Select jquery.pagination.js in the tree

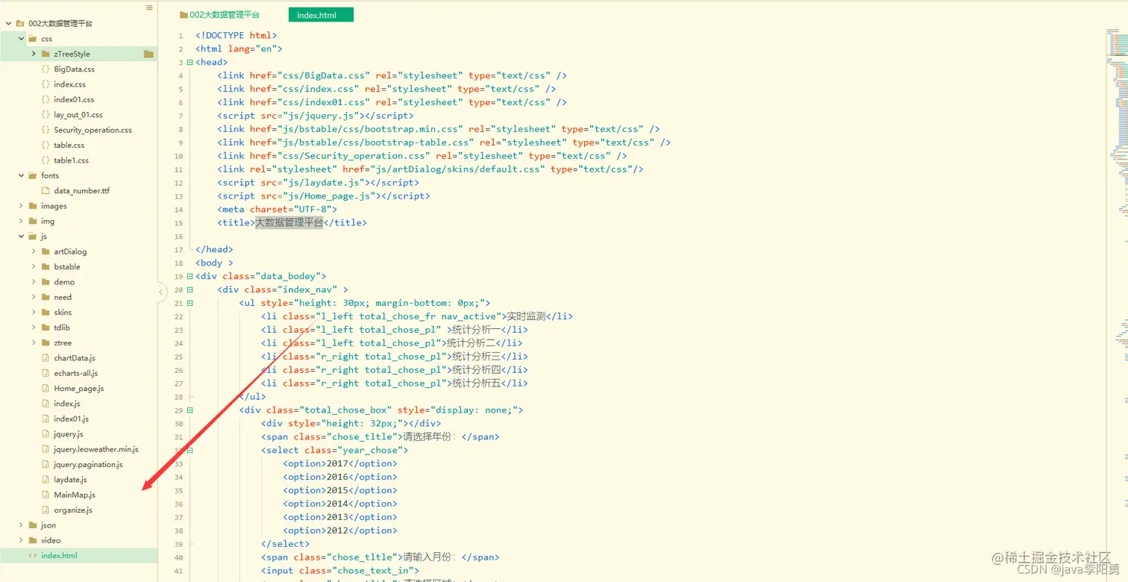88,464
